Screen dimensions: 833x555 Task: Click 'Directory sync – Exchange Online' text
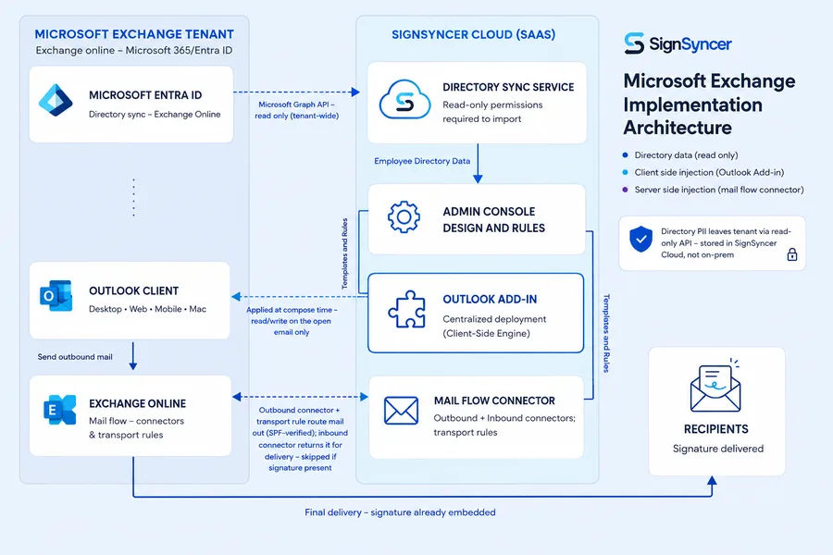(x=155, y=114)
